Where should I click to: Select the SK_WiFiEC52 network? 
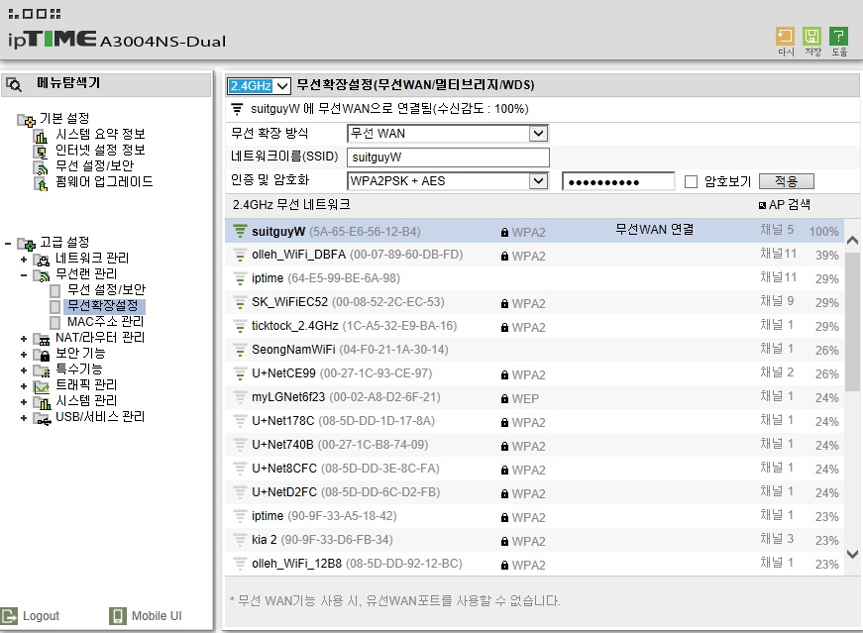click(534, 302)
